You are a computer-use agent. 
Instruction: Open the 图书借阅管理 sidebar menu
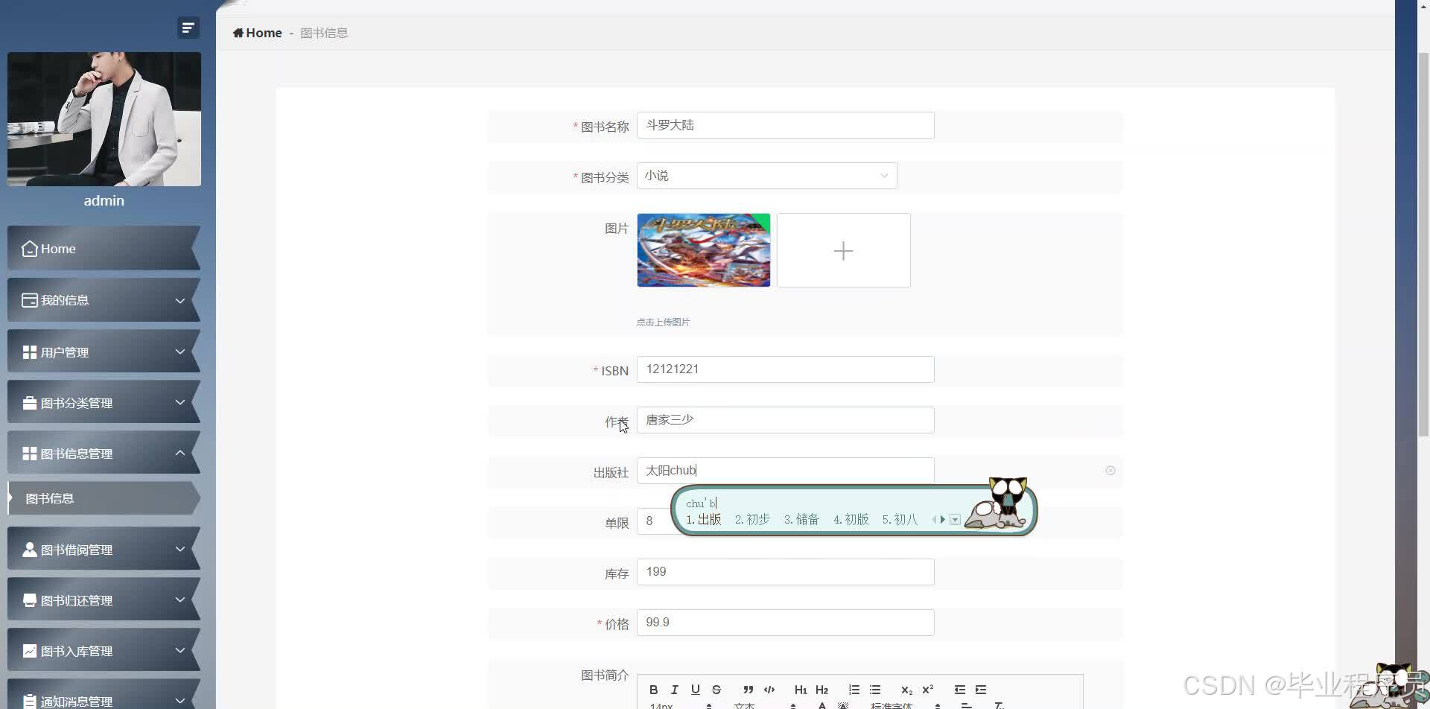click(104, 550)
